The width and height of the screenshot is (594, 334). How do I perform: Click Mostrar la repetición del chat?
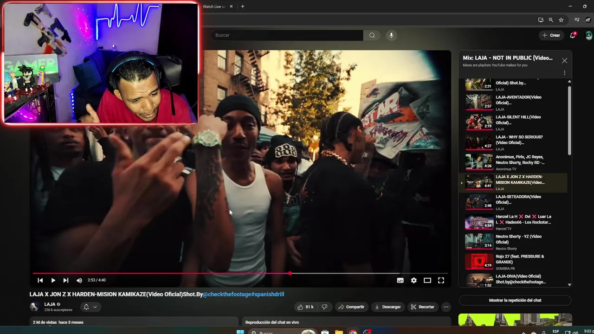pyautogui.click(x=515, y=300)
